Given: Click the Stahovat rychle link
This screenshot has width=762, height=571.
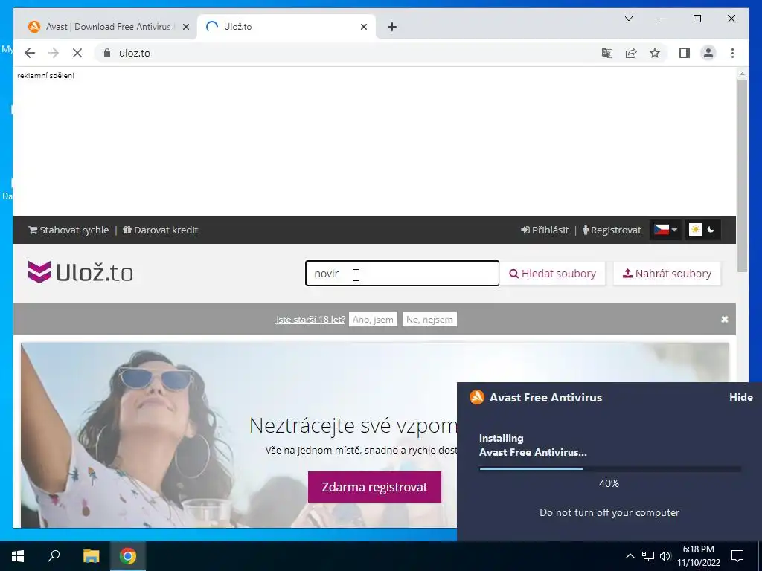Looking at the screenshot, I should click(68, 230).
